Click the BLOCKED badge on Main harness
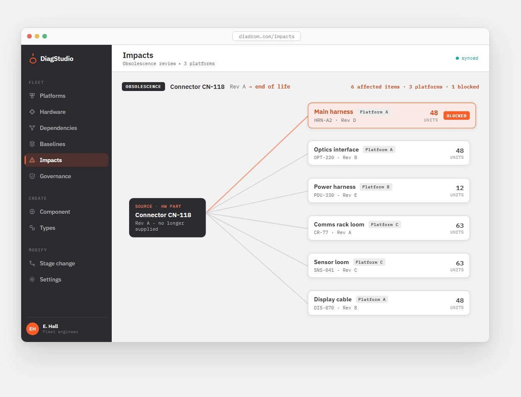Viewport: 521px width, 397px height. click(x=457, y=116)
